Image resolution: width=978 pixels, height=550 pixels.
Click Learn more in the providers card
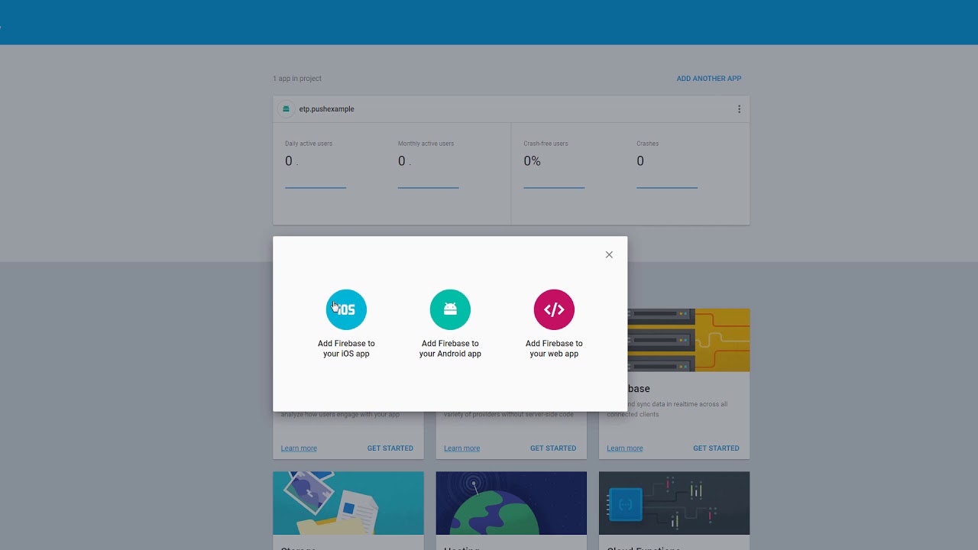point(461,448)
